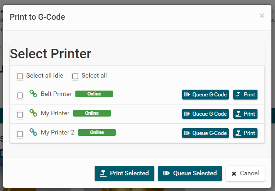Click the link icon next to Belt Printer
275x191 pixels.
click(x=33, y=94)
